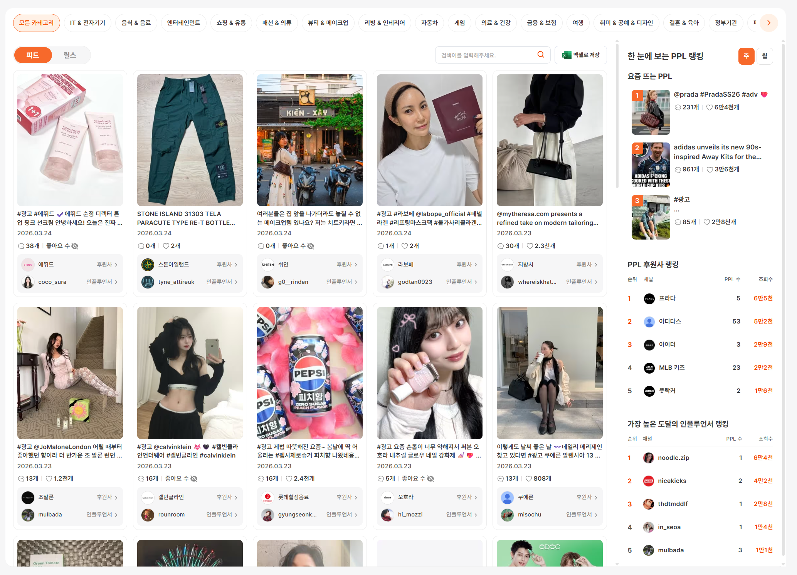Click the Excel icon on save button

point(566,55)
